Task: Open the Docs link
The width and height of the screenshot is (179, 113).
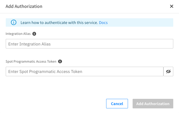Action: [103, 23]
